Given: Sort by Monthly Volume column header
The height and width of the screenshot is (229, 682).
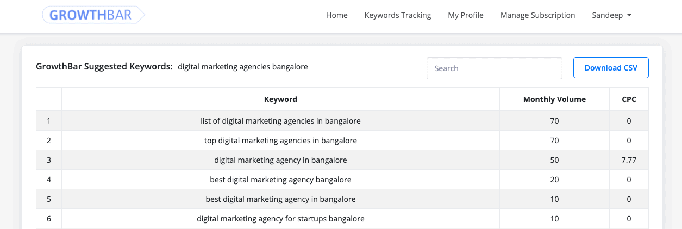Looking at the screenshot, I should (x=554, y=99).
